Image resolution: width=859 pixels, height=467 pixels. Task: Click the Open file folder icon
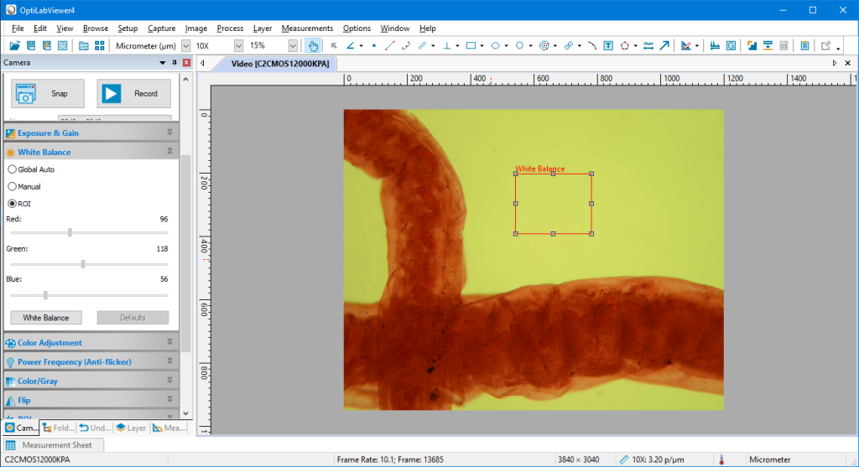coord(15,45)
